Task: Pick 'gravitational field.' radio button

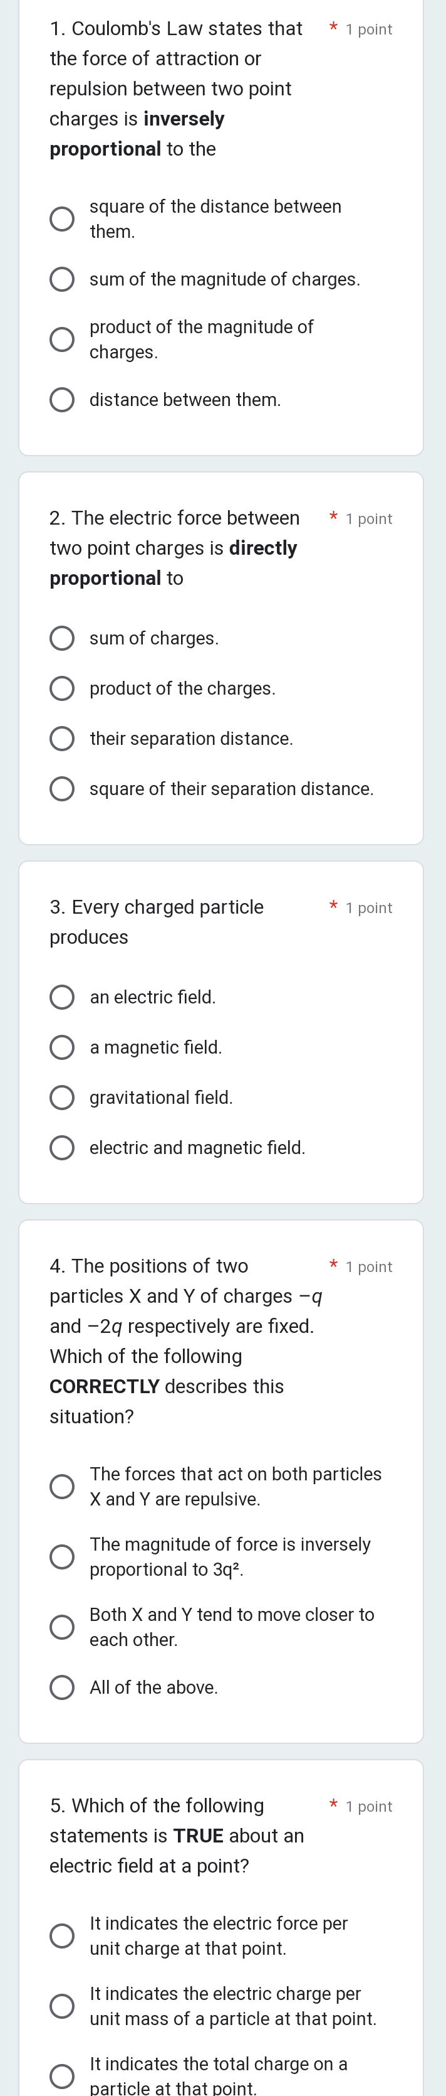Action: point(63,1098)
